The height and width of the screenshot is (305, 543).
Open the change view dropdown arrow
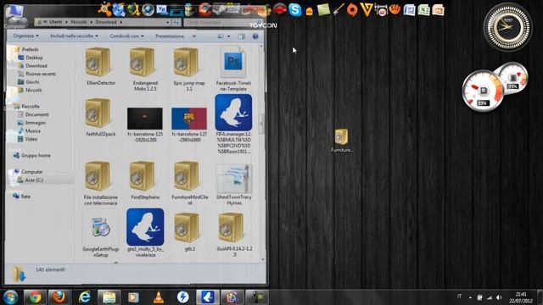tap(228, 36)
